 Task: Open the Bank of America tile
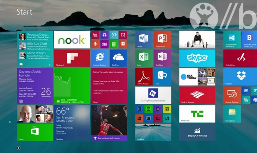(197, 95)
